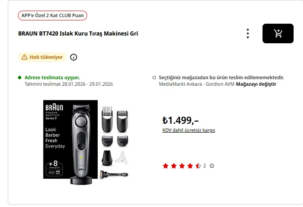Select the hollow circle for store pickup
The image size is (303, 207).
[154, 77]
